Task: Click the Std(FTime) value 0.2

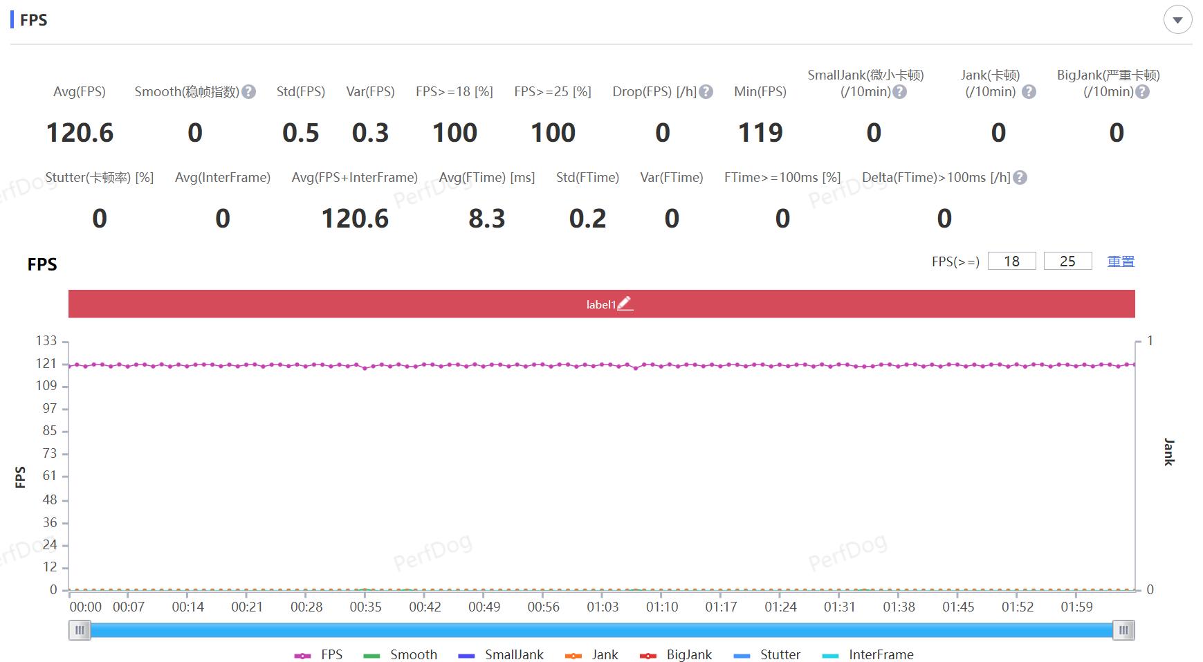Action: [x=587, y=219]
